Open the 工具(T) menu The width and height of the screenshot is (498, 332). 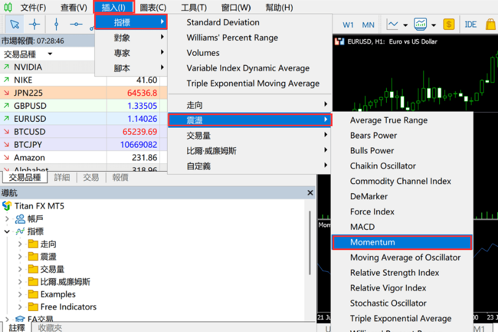click(x=194, y=7)
